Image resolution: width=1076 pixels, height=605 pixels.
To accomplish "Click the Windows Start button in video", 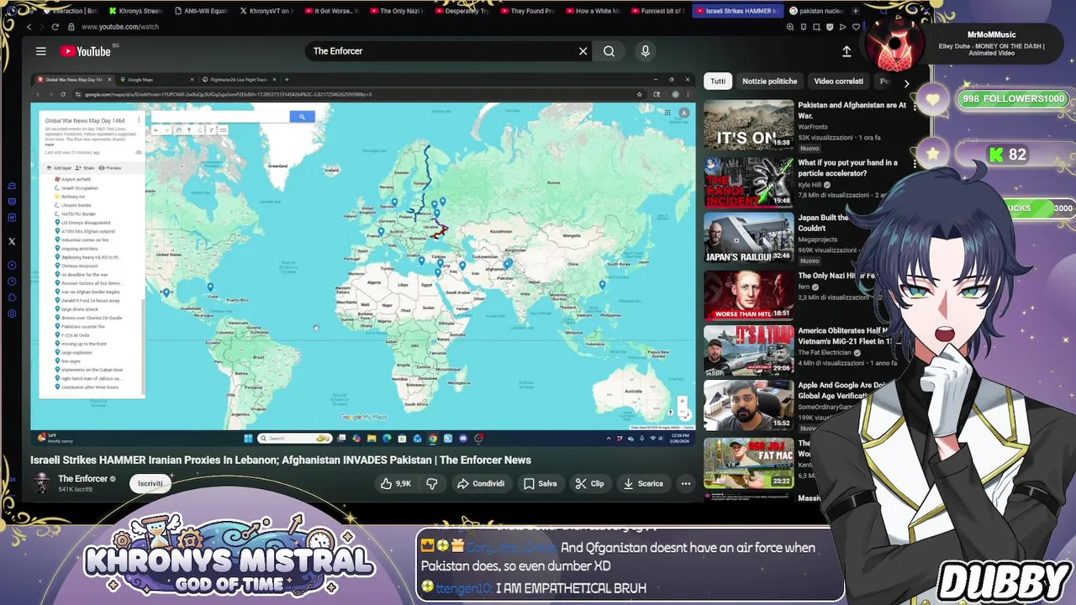I will (248, 438).
